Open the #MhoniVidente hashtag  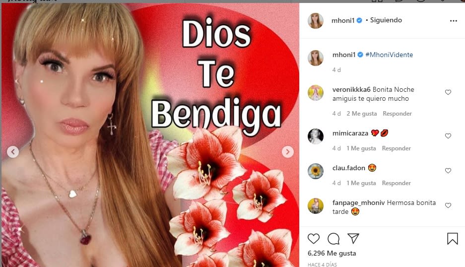point(389,55)
